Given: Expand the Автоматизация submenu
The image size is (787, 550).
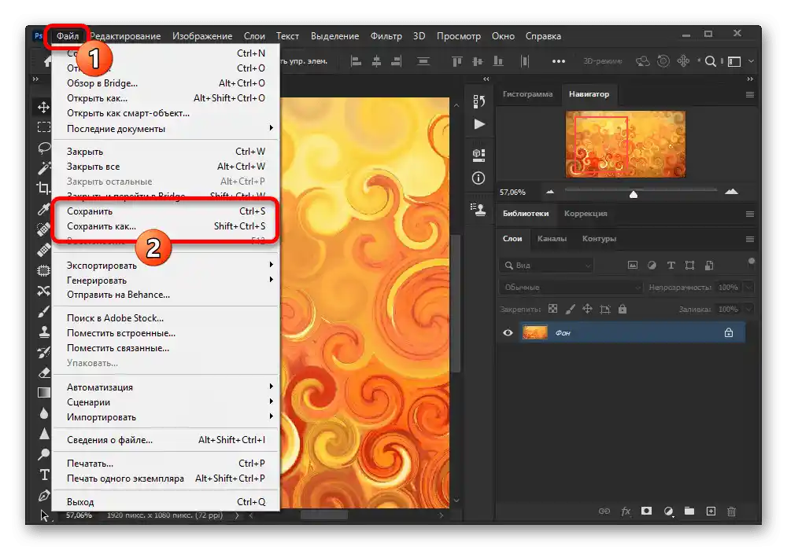Looking at the screenshot, I should click(x=165, y=387).
